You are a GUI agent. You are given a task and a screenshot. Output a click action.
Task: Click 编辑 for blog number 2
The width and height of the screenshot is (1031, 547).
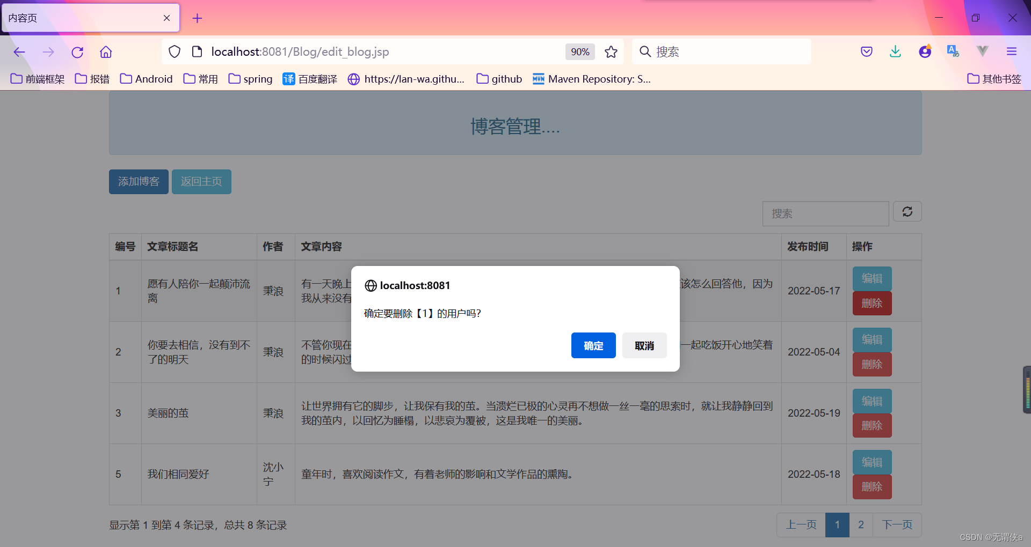pos(872,339)
